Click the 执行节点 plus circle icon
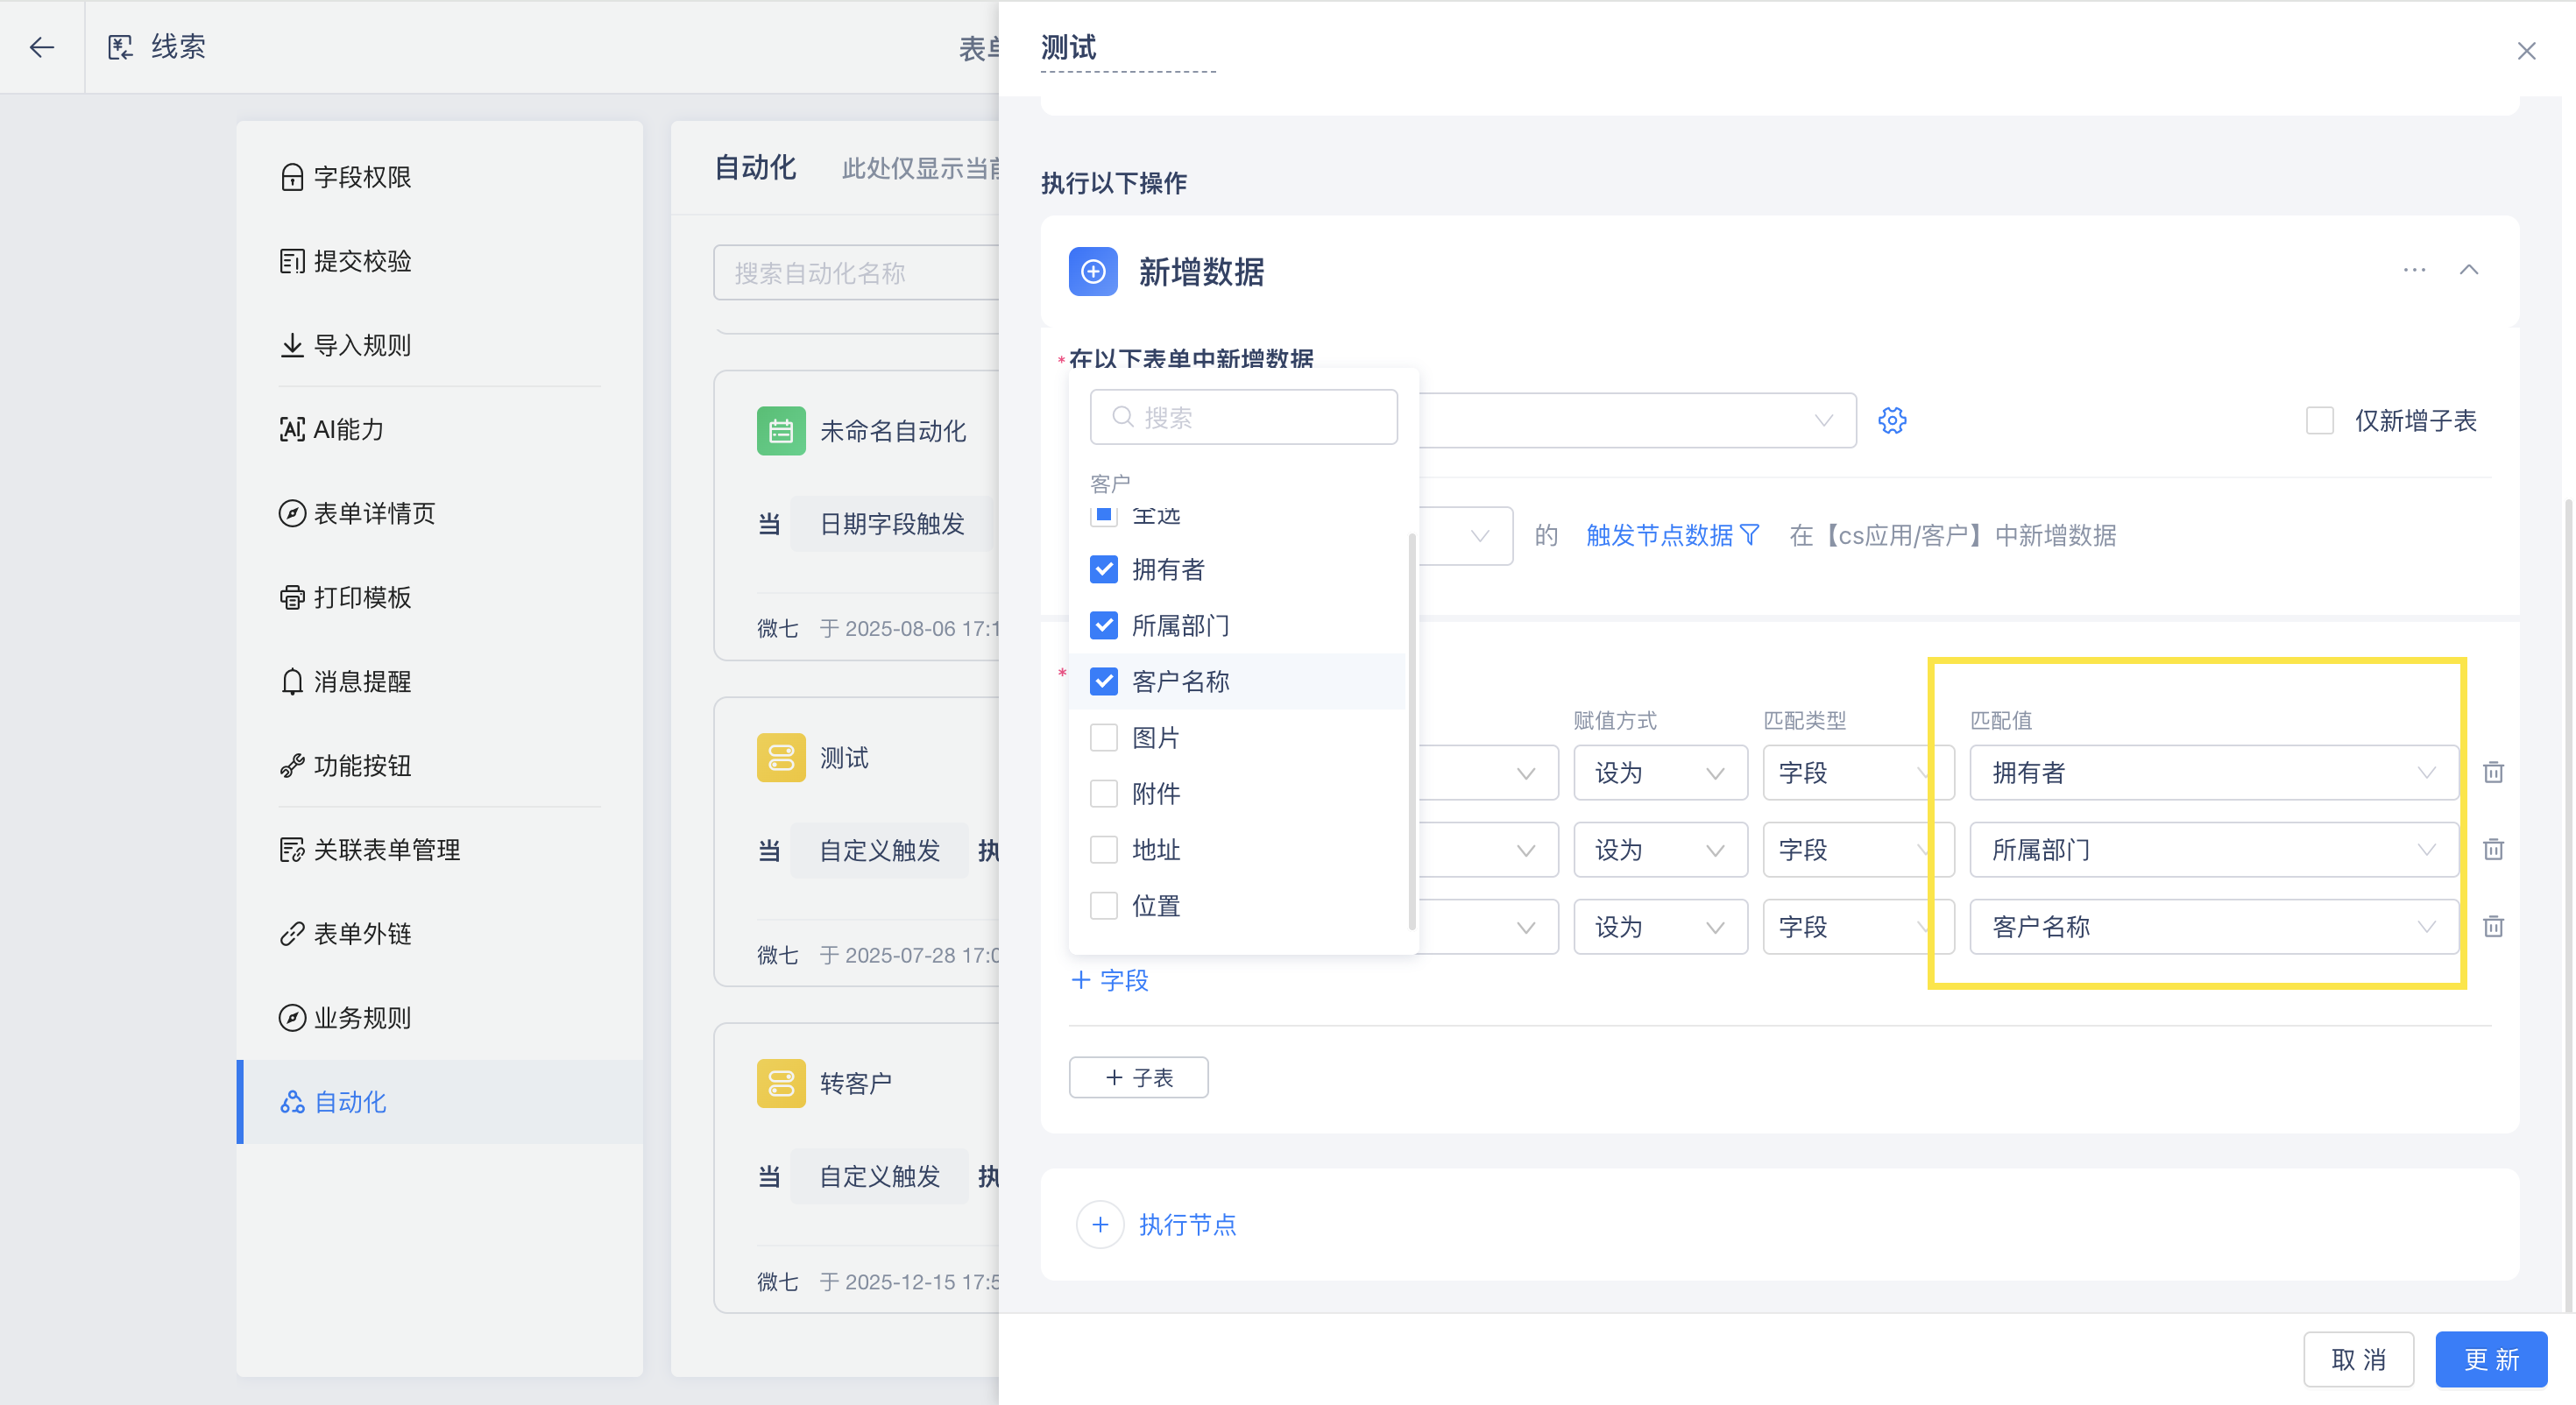Screen dimensions: 2576x1405 (x=1100, y=1224)
